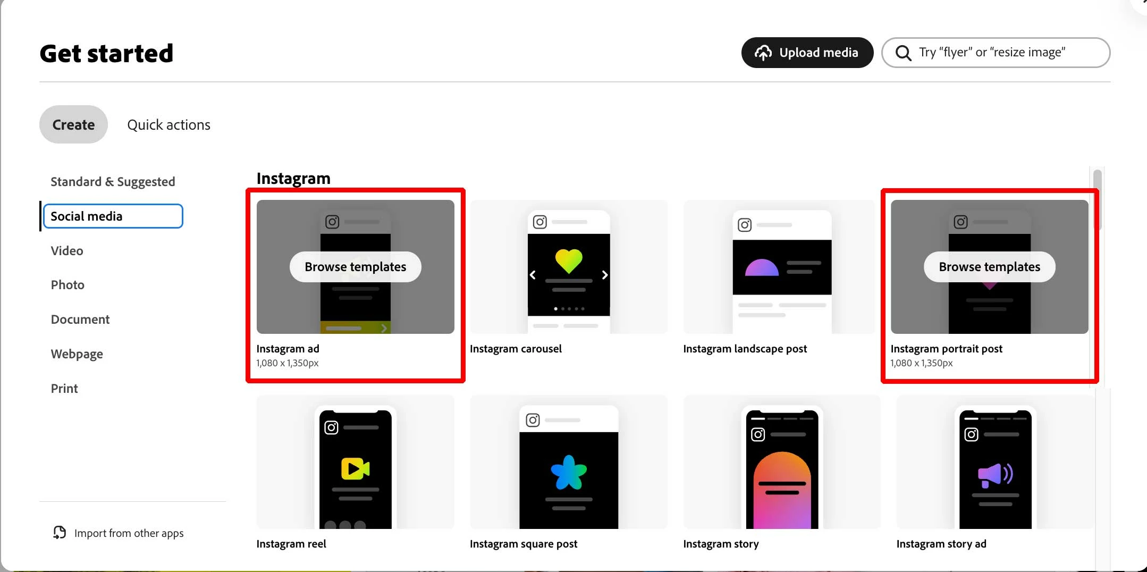Click the megaphone icon in story ad preview
Viewport: 1147px width, 572px height.
(995, 475)
